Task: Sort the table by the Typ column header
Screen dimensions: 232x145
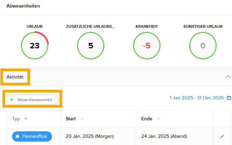Action: (x=16, y=119)
